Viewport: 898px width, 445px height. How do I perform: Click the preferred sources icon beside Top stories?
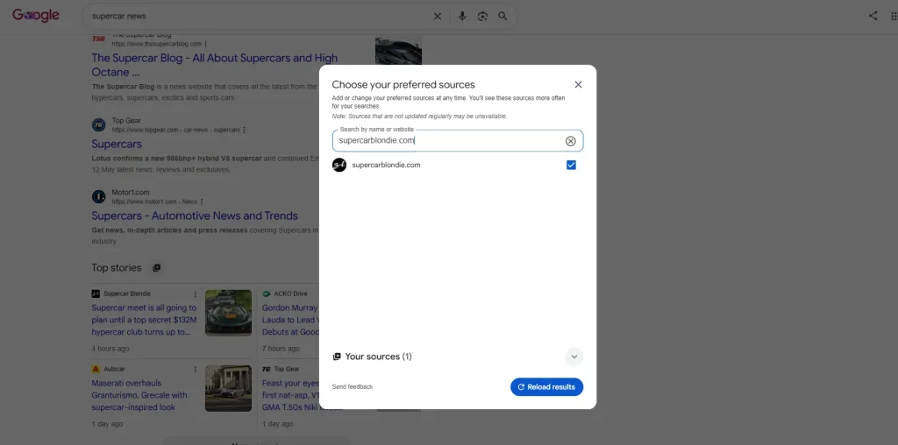click(156, 268)
